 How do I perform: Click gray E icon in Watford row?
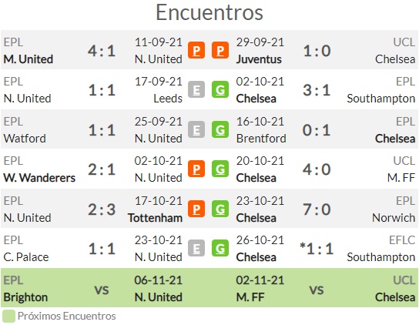196,129
